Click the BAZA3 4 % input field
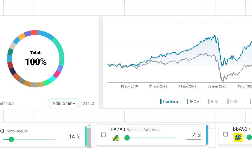 tap(194, 135)
